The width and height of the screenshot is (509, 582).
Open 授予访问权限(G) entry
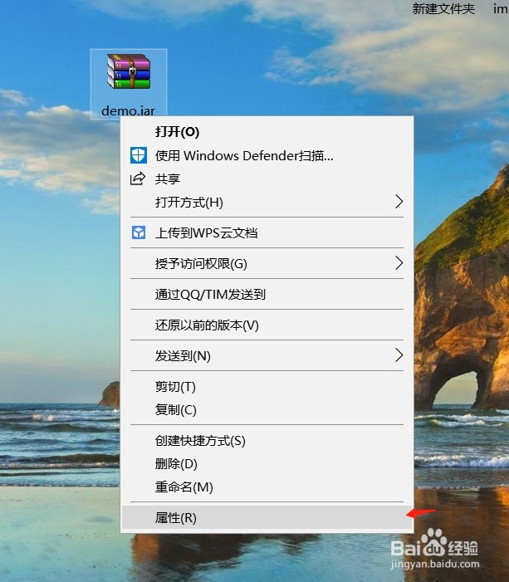(x=267, y=263)
